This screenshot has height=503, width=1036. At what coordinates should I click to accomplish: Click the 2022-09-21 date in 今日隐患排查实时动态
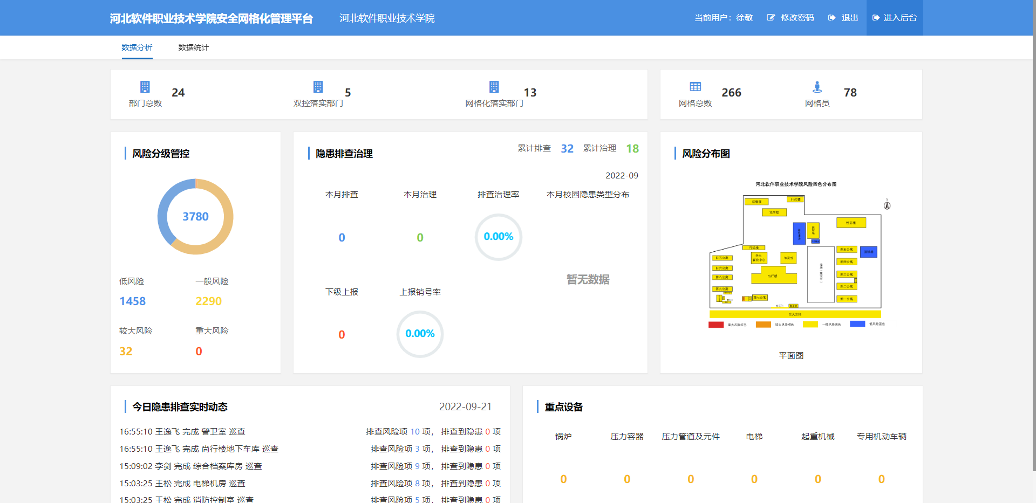coord(465,407)
